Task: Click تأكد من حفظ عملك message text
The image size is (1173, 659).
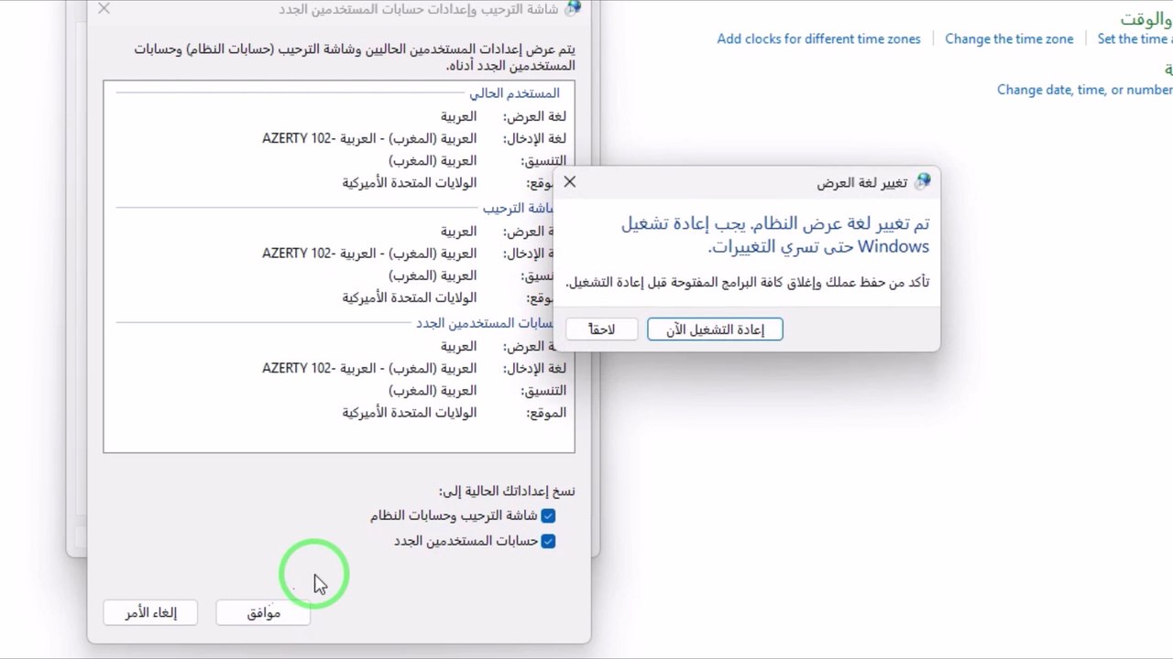Action: [x=748, y=283]
